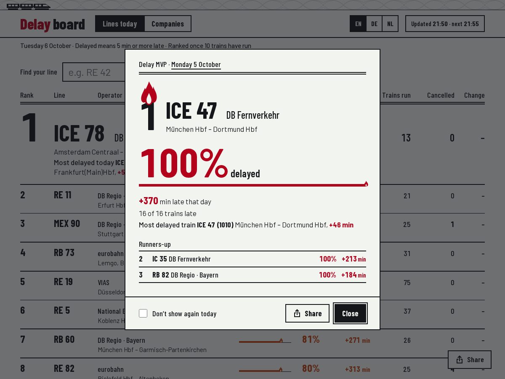The width and height of the screenshot is (505, 379).
Task: Click the Updated 21:50 refresh status box
Action: pos(445,24)
